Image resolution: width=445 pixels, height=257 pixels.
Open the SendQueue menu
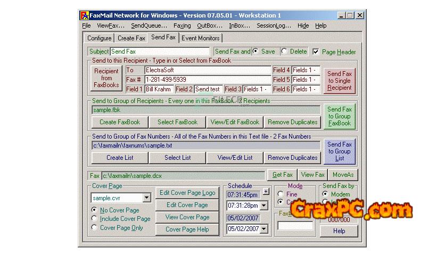pyautogui.click(x=149, y=26)
